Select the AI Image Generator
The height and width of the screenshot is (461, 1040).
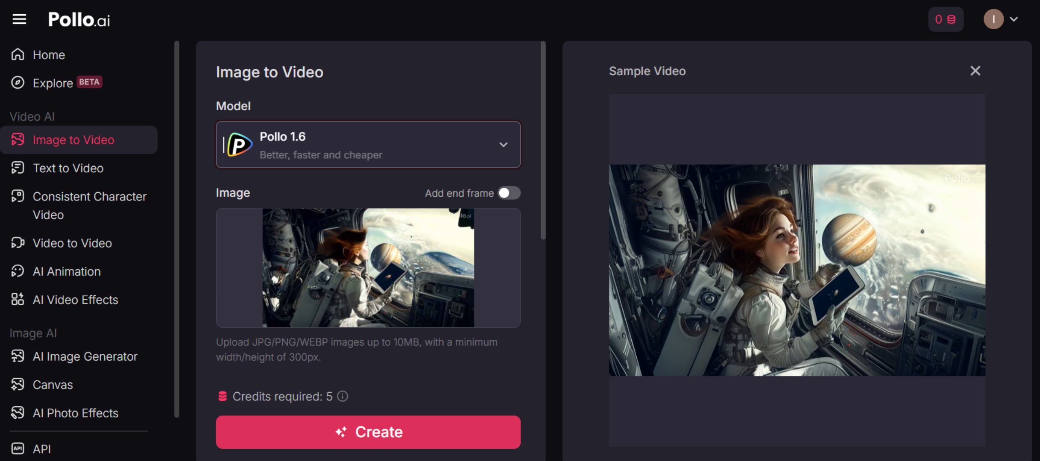(x=85, y=356)
